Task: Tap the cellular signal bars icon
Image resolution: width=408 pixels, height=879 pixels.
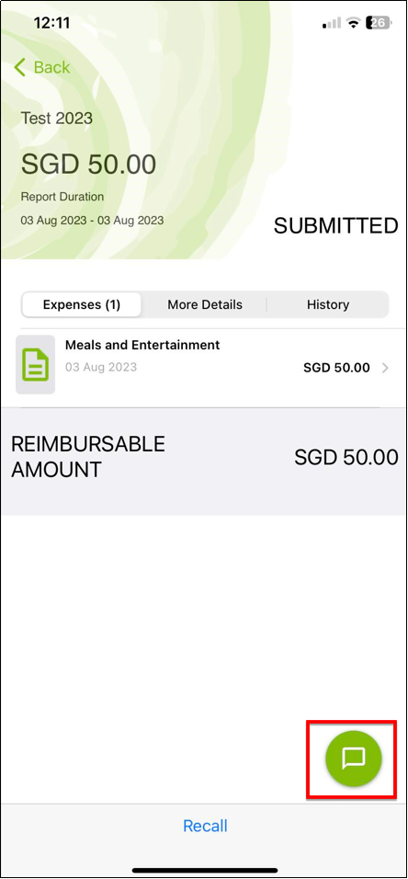Action: click(332, 23)
